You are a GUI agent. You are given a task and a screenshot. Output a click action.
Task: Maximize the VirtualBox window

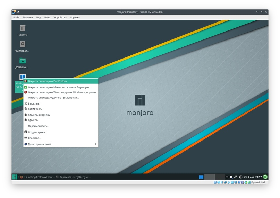click(262, 12)
